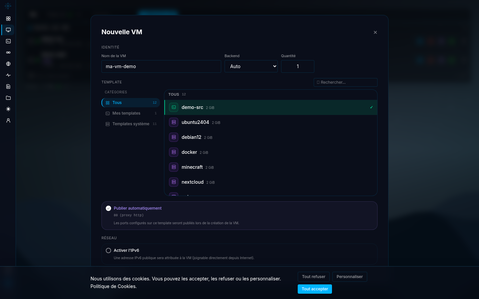Viewport: 479px width, 299px height.
Task: Open the Backend Auto dropdown
Action: pyautogui.click(x=251, y=66)
